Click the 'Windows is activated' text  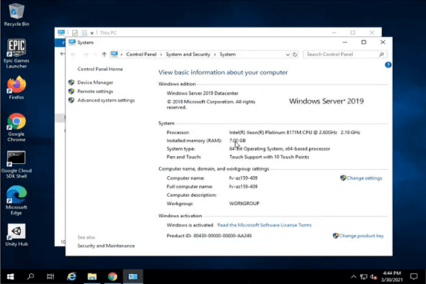[x=190, y=225]
